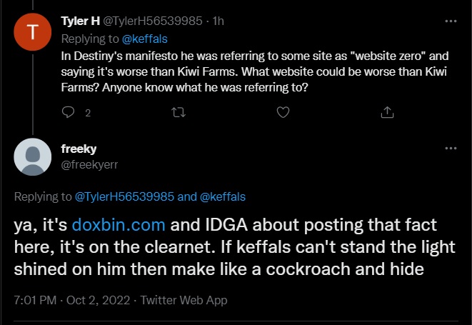Viewport: 472px width, 325px height.
Task: Open @keffals mention in Tyler H's reply
Action: point(144,39)
